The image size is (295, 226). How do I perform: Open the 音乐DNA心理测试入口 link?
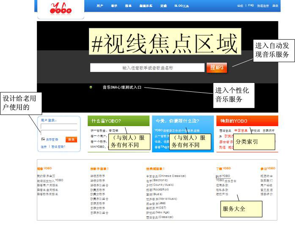pyautogui.click(x=122, y=87)
